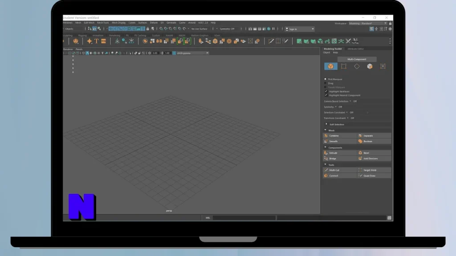Select the Drag radio button
Screen dimensions: 456x256
point(326,83)
